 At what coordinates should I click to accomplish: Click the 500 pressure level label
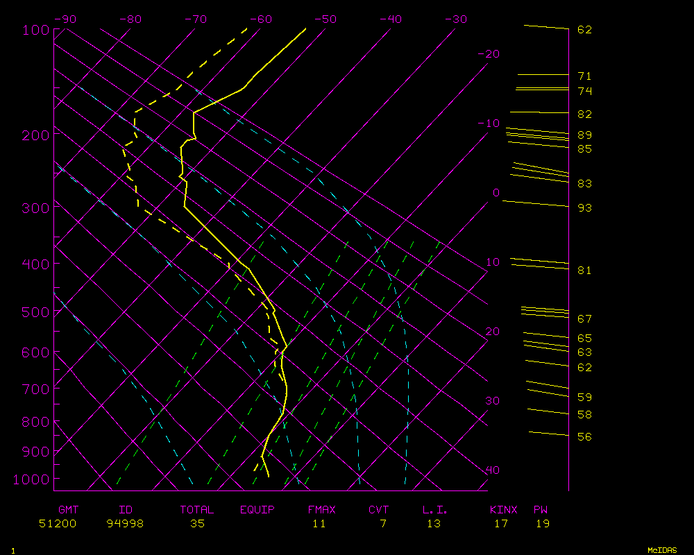coord(33,312)
